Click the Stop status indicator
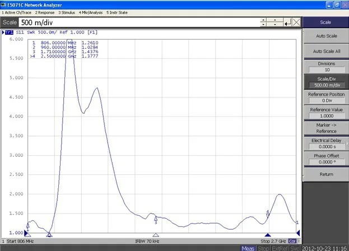Viewport: 349px width, 251px height. pos(263,248)
